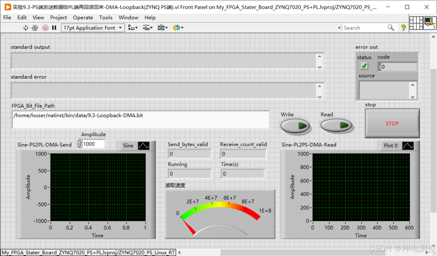The width and height of the screenshot is (437, 256).
Task: Click the 读取速度 gauge label
Action: (x=175, y=185)
